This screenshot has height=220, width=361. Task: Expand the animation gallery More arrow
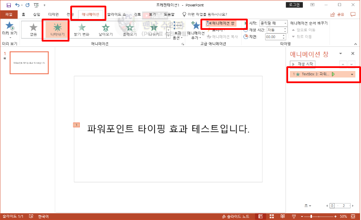(168, 36)
